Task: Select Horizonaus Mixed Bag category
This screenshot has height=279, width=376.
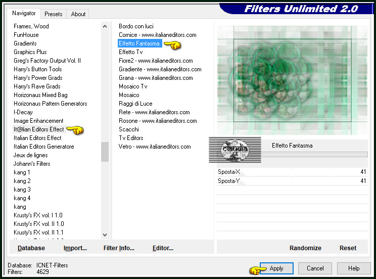Action: point(40,95)
